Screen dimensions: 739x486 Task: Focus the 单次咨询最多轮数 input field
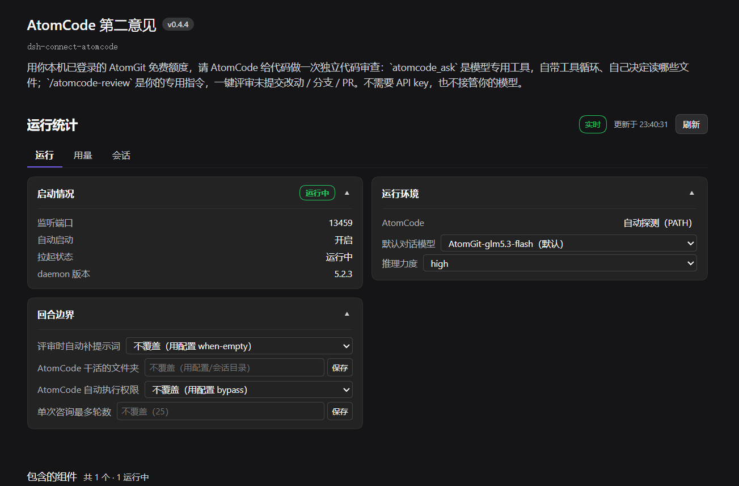(x=221, y=411)
